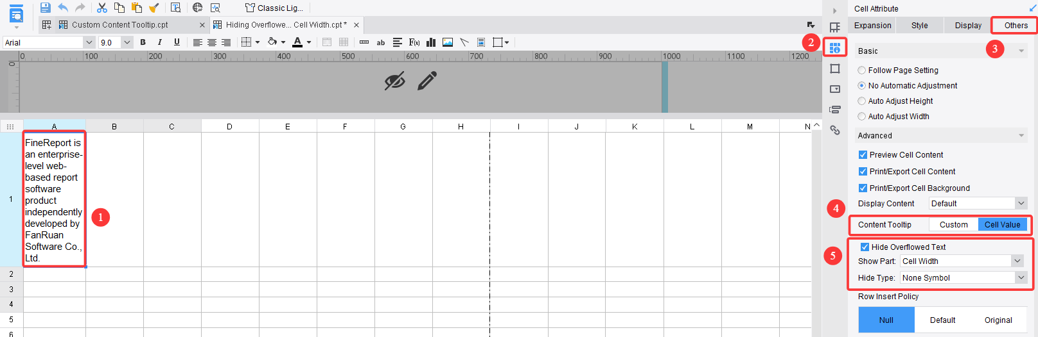This screenshot has width=1038, height=337.
Task: Click the cell border icon
Action: point(246,42)
